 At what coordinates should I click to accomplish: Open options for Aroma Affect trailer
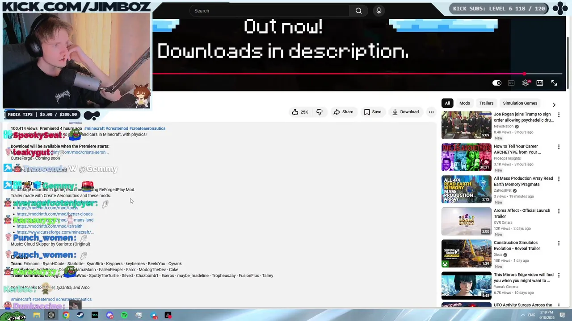point(559,211)
